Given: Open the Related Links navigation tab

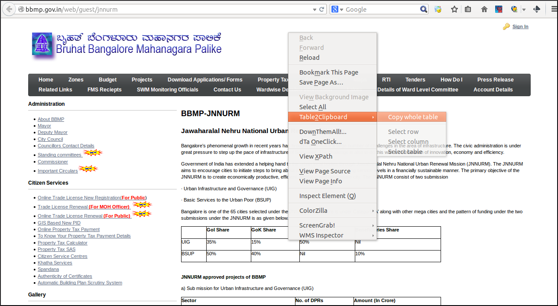Looking at the screenshot, I should (55, 90).
